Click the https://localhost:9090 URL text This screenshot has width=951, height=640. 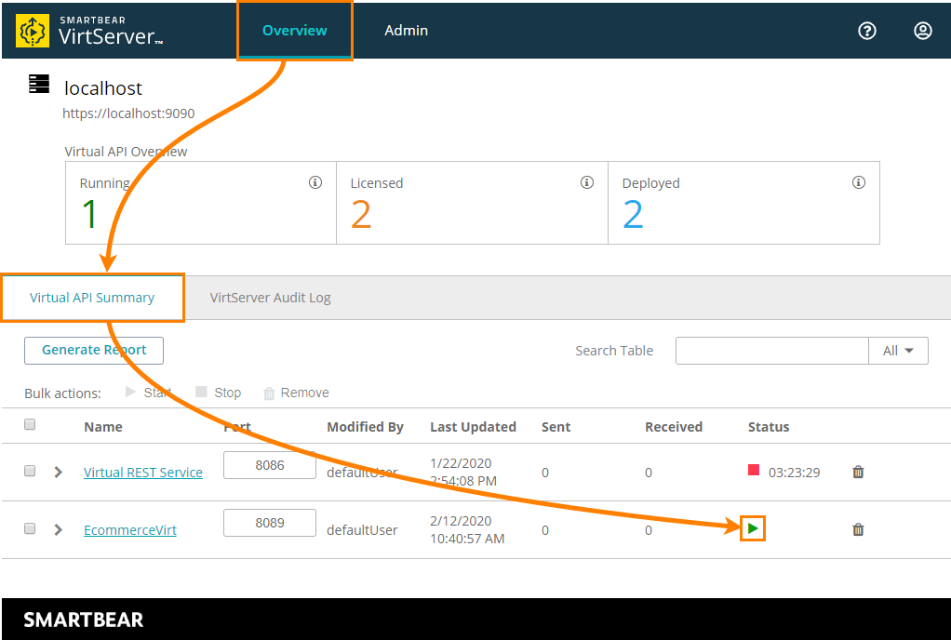pos(128,113)
